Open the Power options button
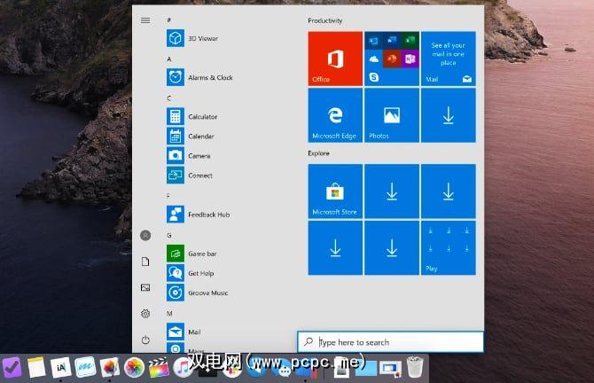This screenshot has height=383, width=594. click(x=145, y=340)
